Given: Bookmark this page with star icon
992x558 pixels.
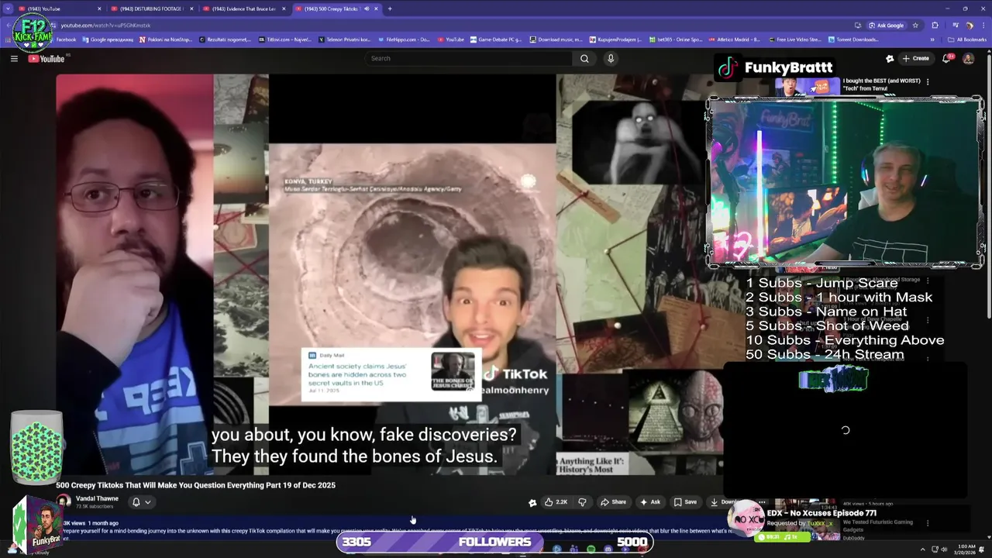Looking at the screenshot, I should pyautogui.click(x=915, y=25).
